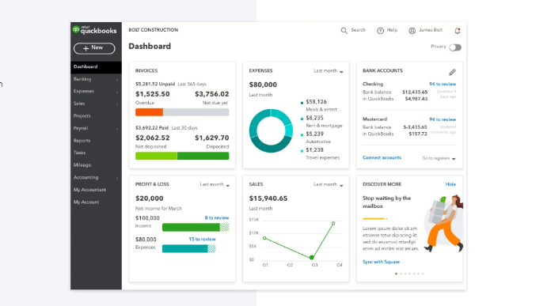Open the Help question mark icon
The width and height of the screenshot is (551, 306).
coord(380,31)
